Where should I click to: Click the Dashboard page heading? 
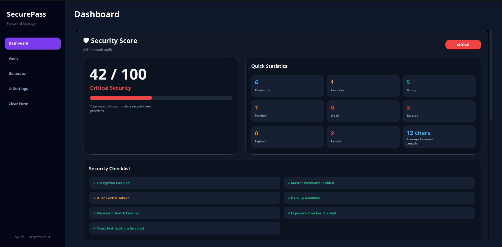[x=97, y=14]
